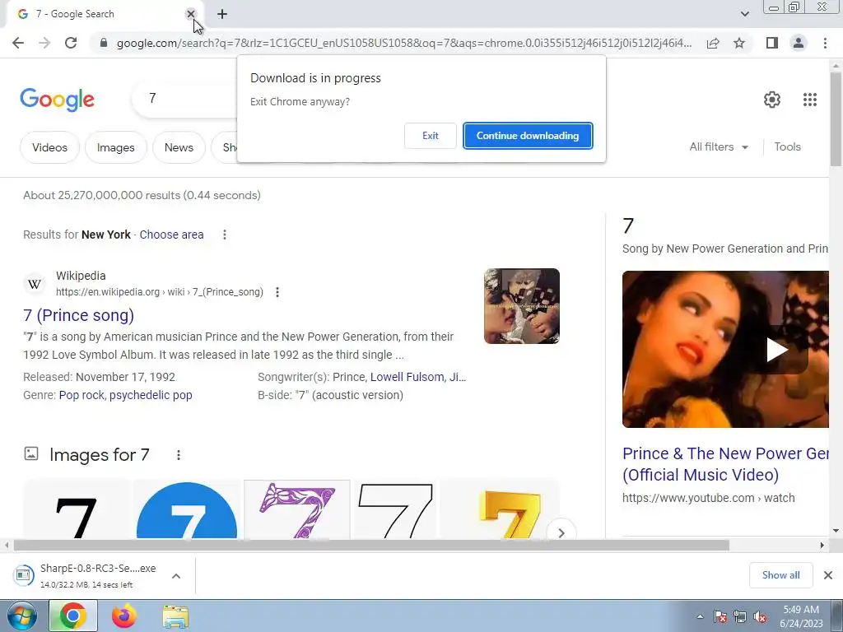Screen dimensions: 843x632
Task: Share this page using the share icon
Action: coord(713,43)
